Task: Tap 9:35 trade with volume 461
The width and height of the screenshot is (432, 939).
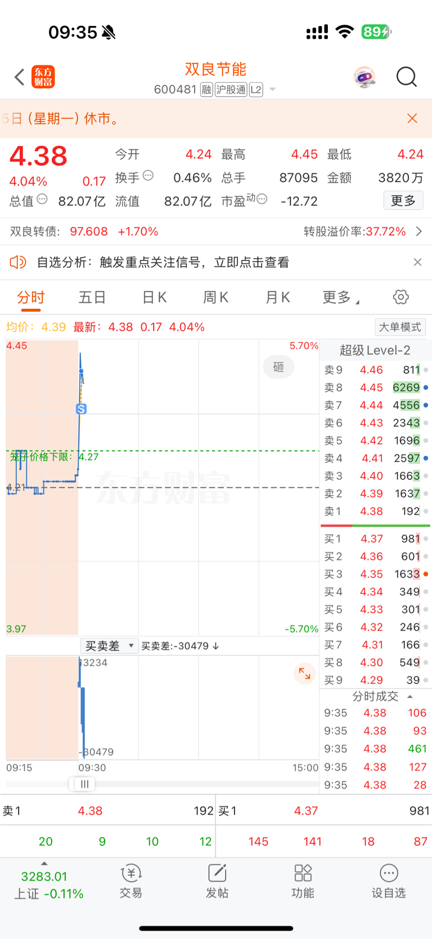Action: point(376,749)
